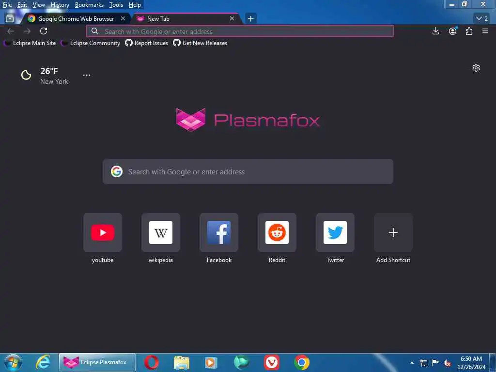Open the Edit menu
This screenshot has width=496, height=372.
point(22,5)
